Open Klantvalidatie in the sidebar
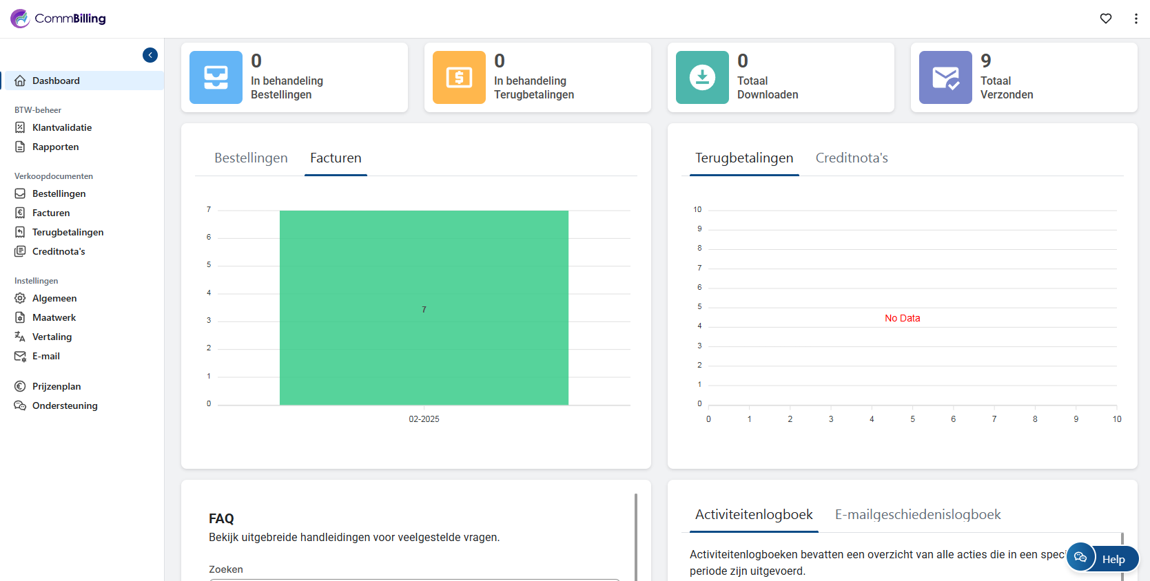The width and height of the screenshot is (1150, 581). coord(62,127)
